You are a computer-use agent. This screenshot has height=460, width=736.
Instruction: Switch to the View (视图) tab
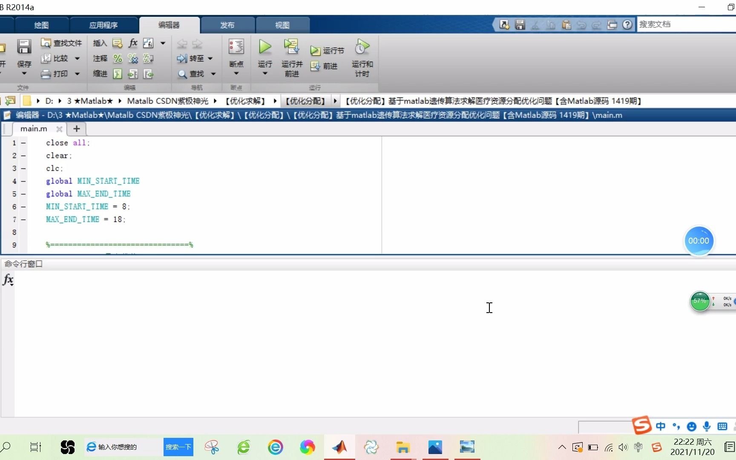click(x=282, y=25)
